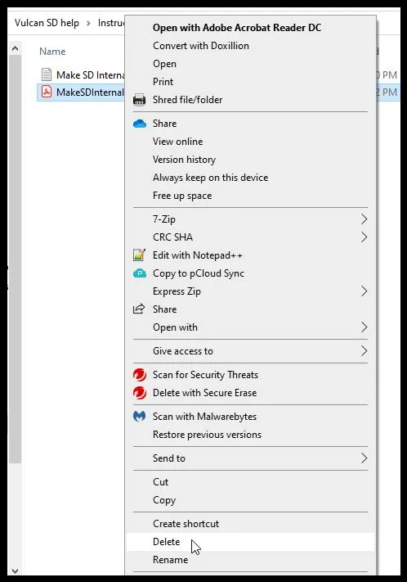Expand the Give access to submenu arrow
Screen dimensions: 407x582
(x=364, y=351)
